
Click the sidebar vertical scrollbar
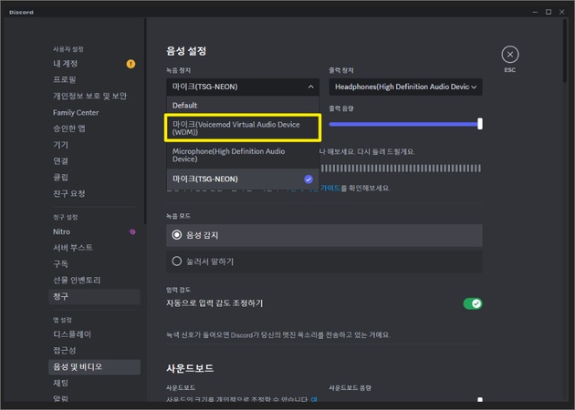tap(145, 121)
